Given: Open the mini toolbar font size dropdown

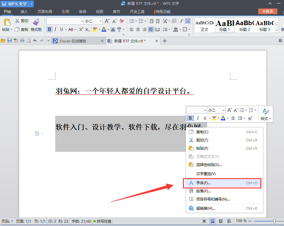Looking at the screenshot, I should 224,110.
